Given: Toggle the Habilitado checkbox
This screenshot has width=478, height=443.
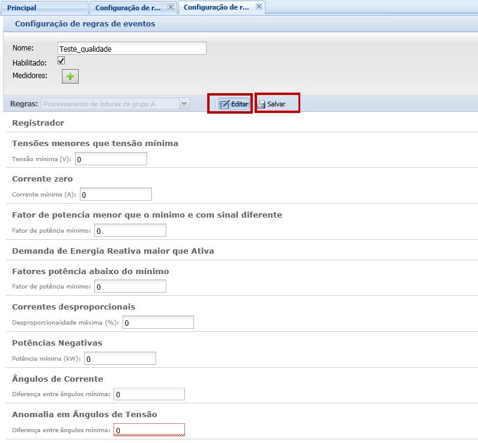Looking at the screenshot, I should click(x=61, y=61).
